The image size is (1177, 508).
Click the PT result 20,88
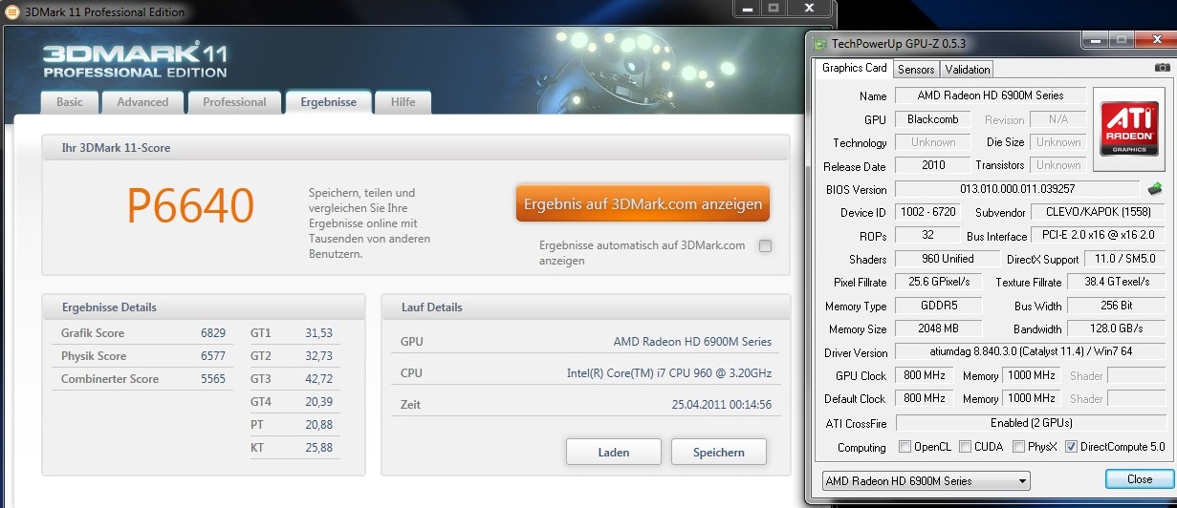[318, 424]
